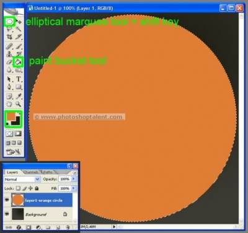Select the History Brush tool
248x233 pixels.
[19, 54]
